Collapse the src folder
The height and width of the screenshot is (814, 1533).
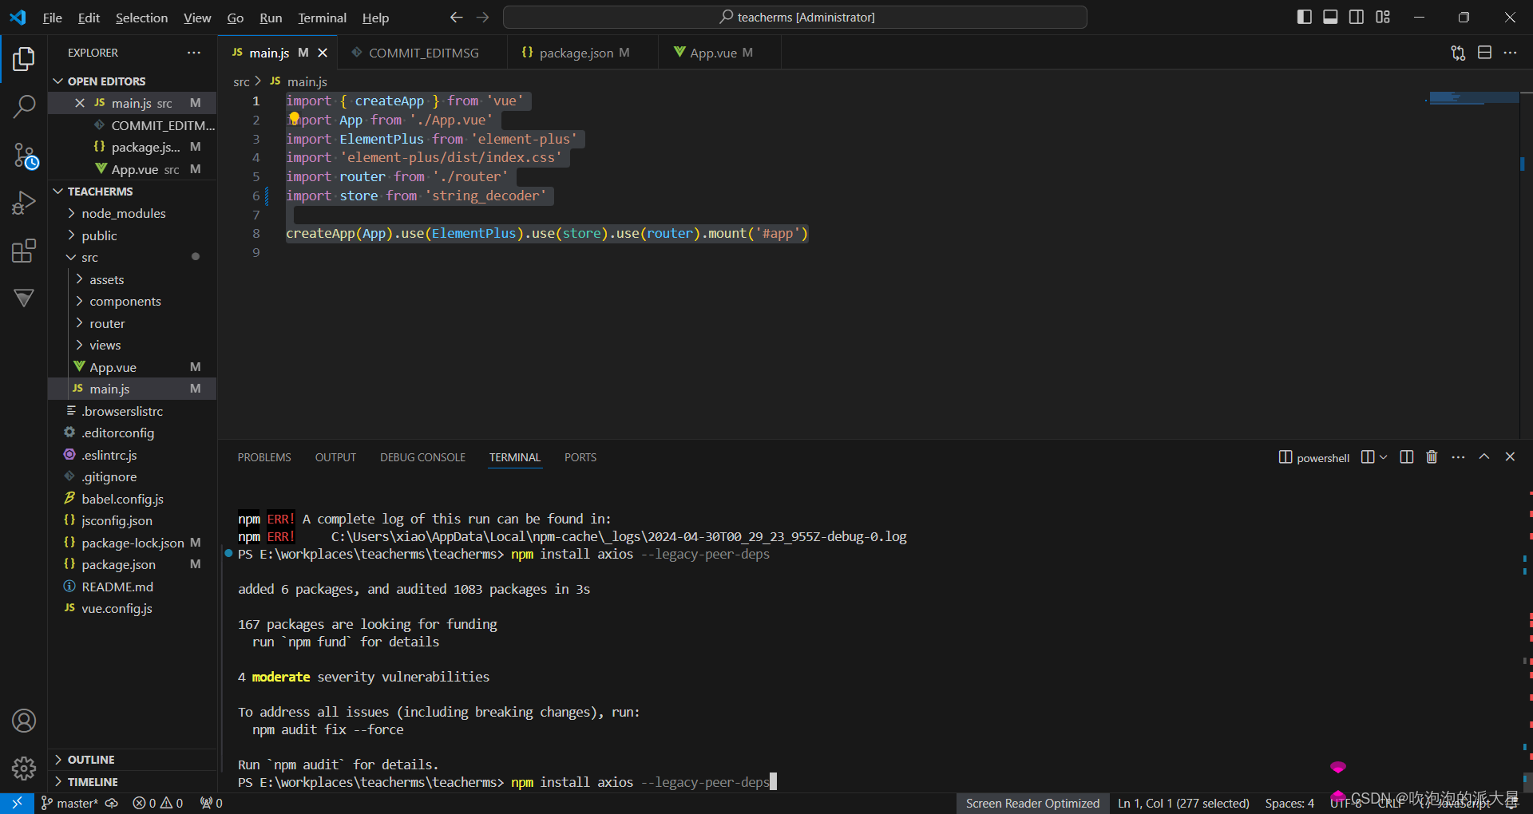click(73, 257)
